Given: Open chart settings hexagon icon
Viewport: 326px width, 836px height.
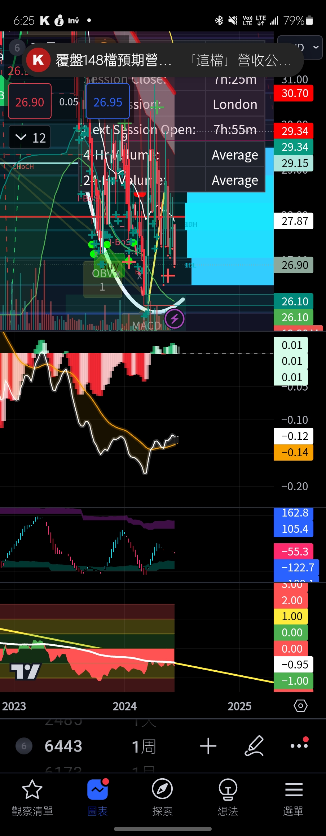Looking at the screenshot, I should [300, 706].
